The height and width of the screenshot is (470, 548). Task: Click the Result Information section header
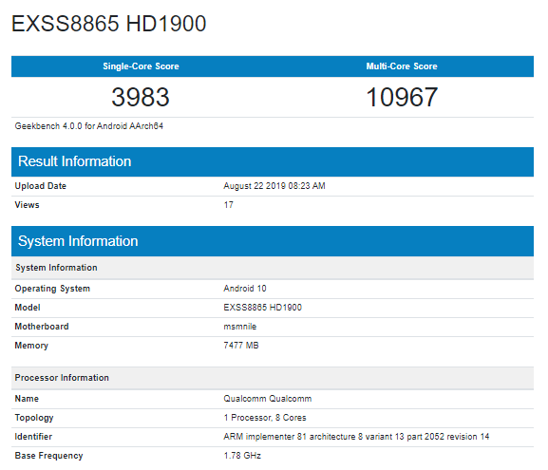click(273, 161)
